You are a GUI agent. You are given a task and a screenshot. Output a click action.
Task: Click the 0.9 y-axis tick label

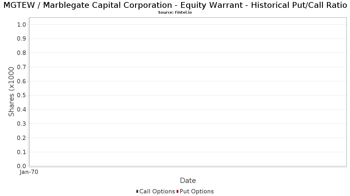coord(22,39)
